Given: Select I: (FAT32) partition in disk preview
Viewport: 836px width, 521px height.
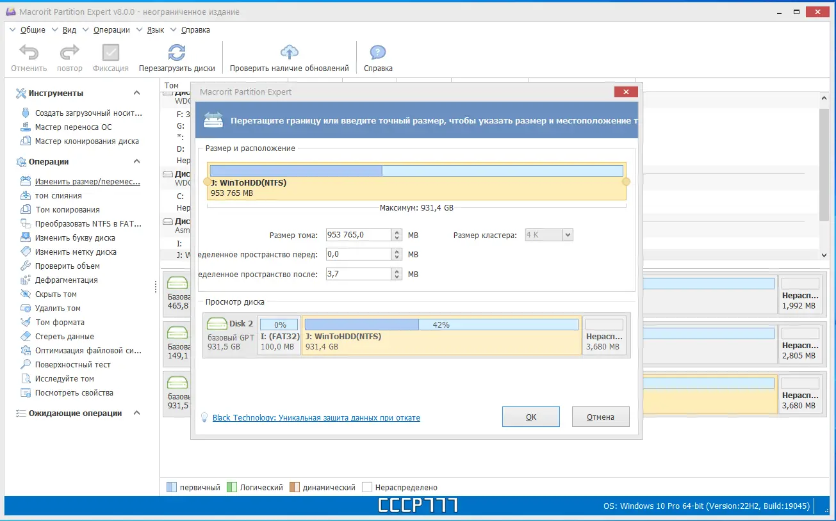Looking at the screenshot, I should (279, 335).
